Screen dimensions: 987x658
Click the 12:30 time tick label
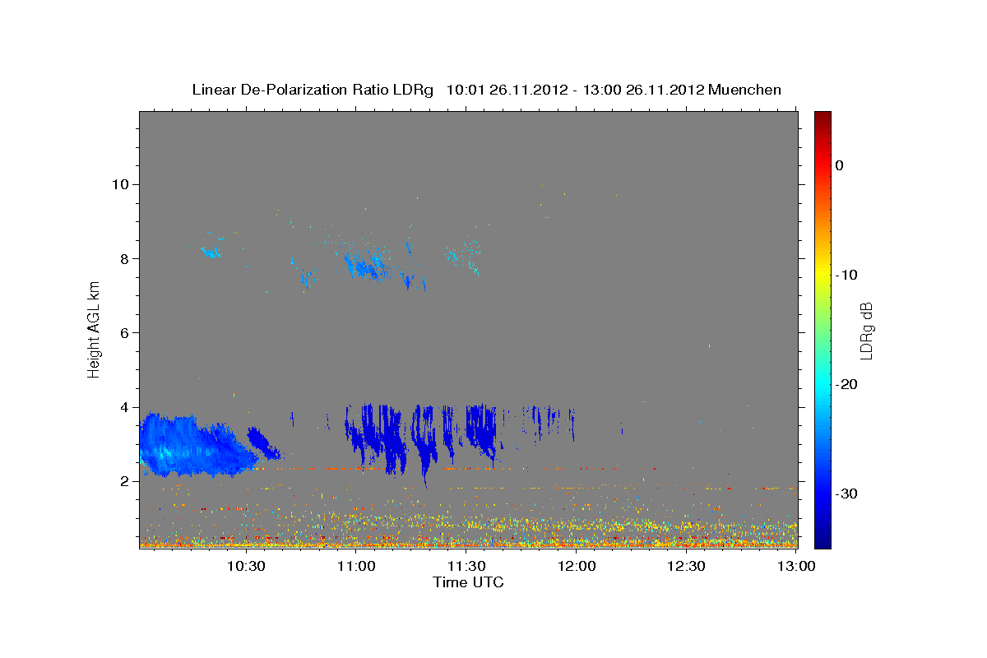coord(686,566)
